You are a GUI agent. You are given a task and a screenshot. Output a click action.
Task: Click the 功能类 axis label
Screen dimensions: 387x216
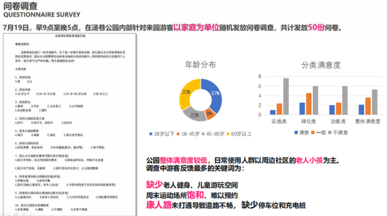pyautogui.click(x=338, y=122)
